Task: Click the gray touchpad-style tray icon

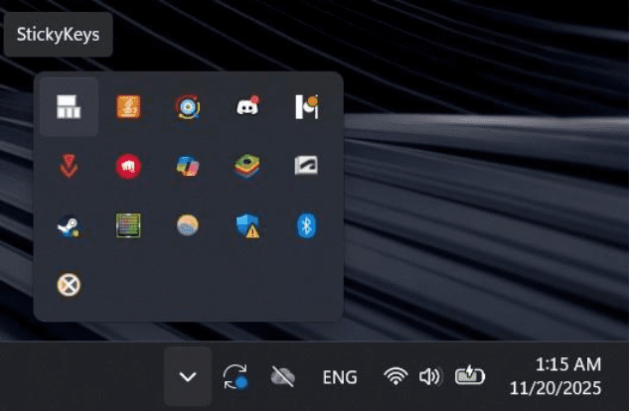Action: tap(307, 165)
